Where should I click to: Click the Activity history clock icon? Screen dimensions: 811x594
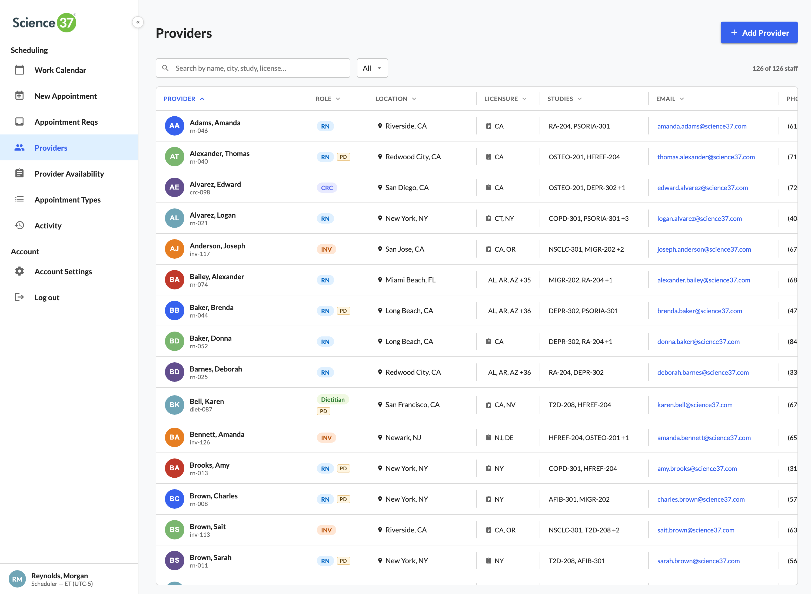19,225
